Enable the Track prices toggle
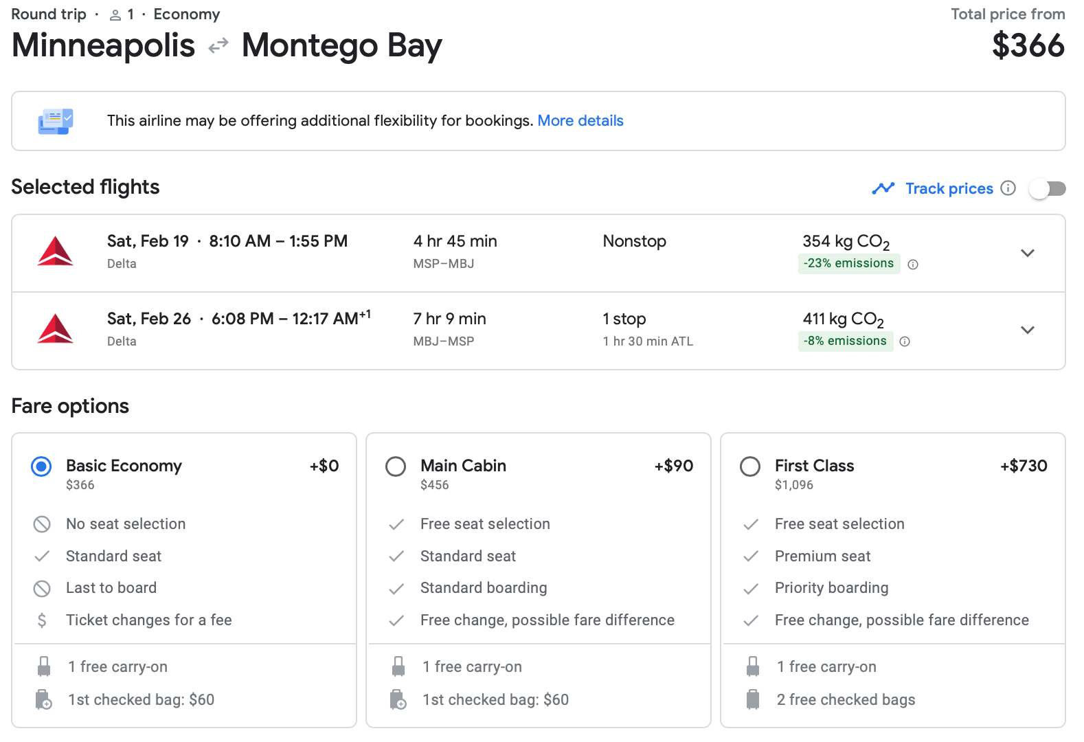 coord(1047,188)
